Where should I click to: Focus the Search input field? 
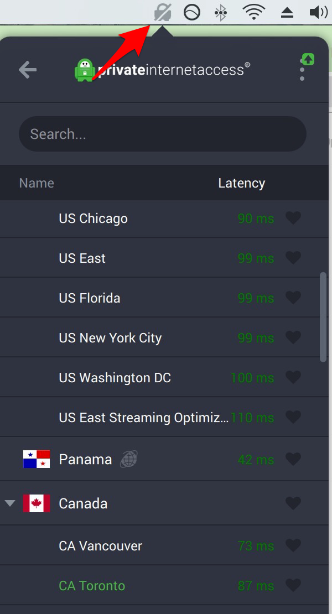coord(163,134)
